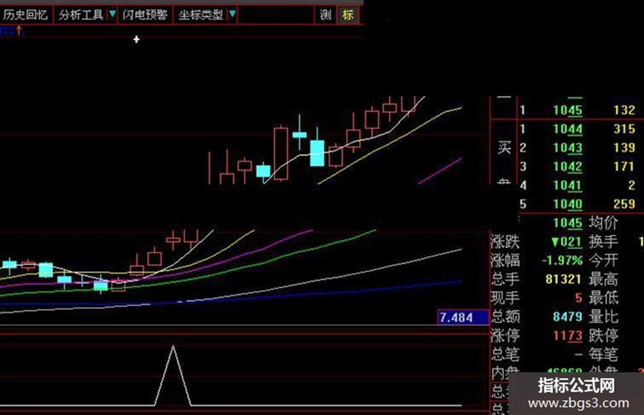Click the magenta short trend line segment
Screen dimensions: 644x415
pyautogui.click(x=440, y=171)
